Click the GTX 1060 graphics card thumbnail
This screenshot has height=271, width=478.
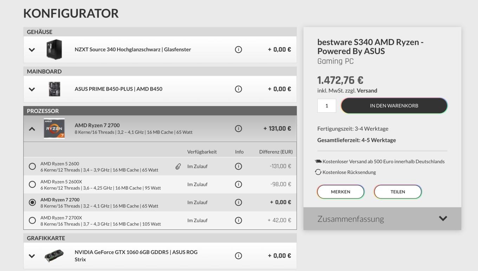click(x=54, y=256)
